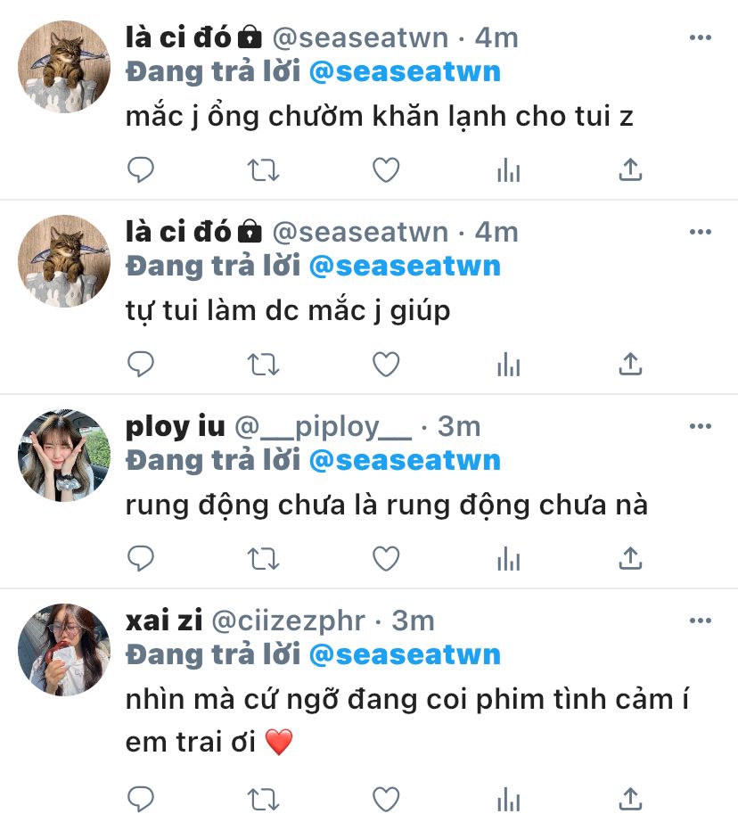Screen dimensions: 738x822
Task: Open the @seaseatwn mention in xai zi's reply
Action: (405, 654)
